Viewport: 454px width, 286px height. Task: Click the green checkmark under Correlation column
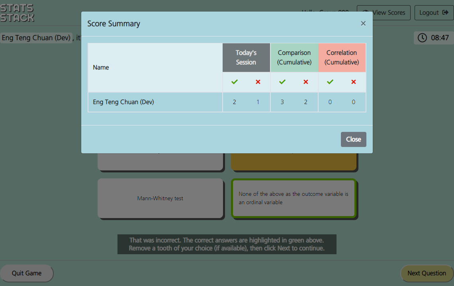pos(330,82)
